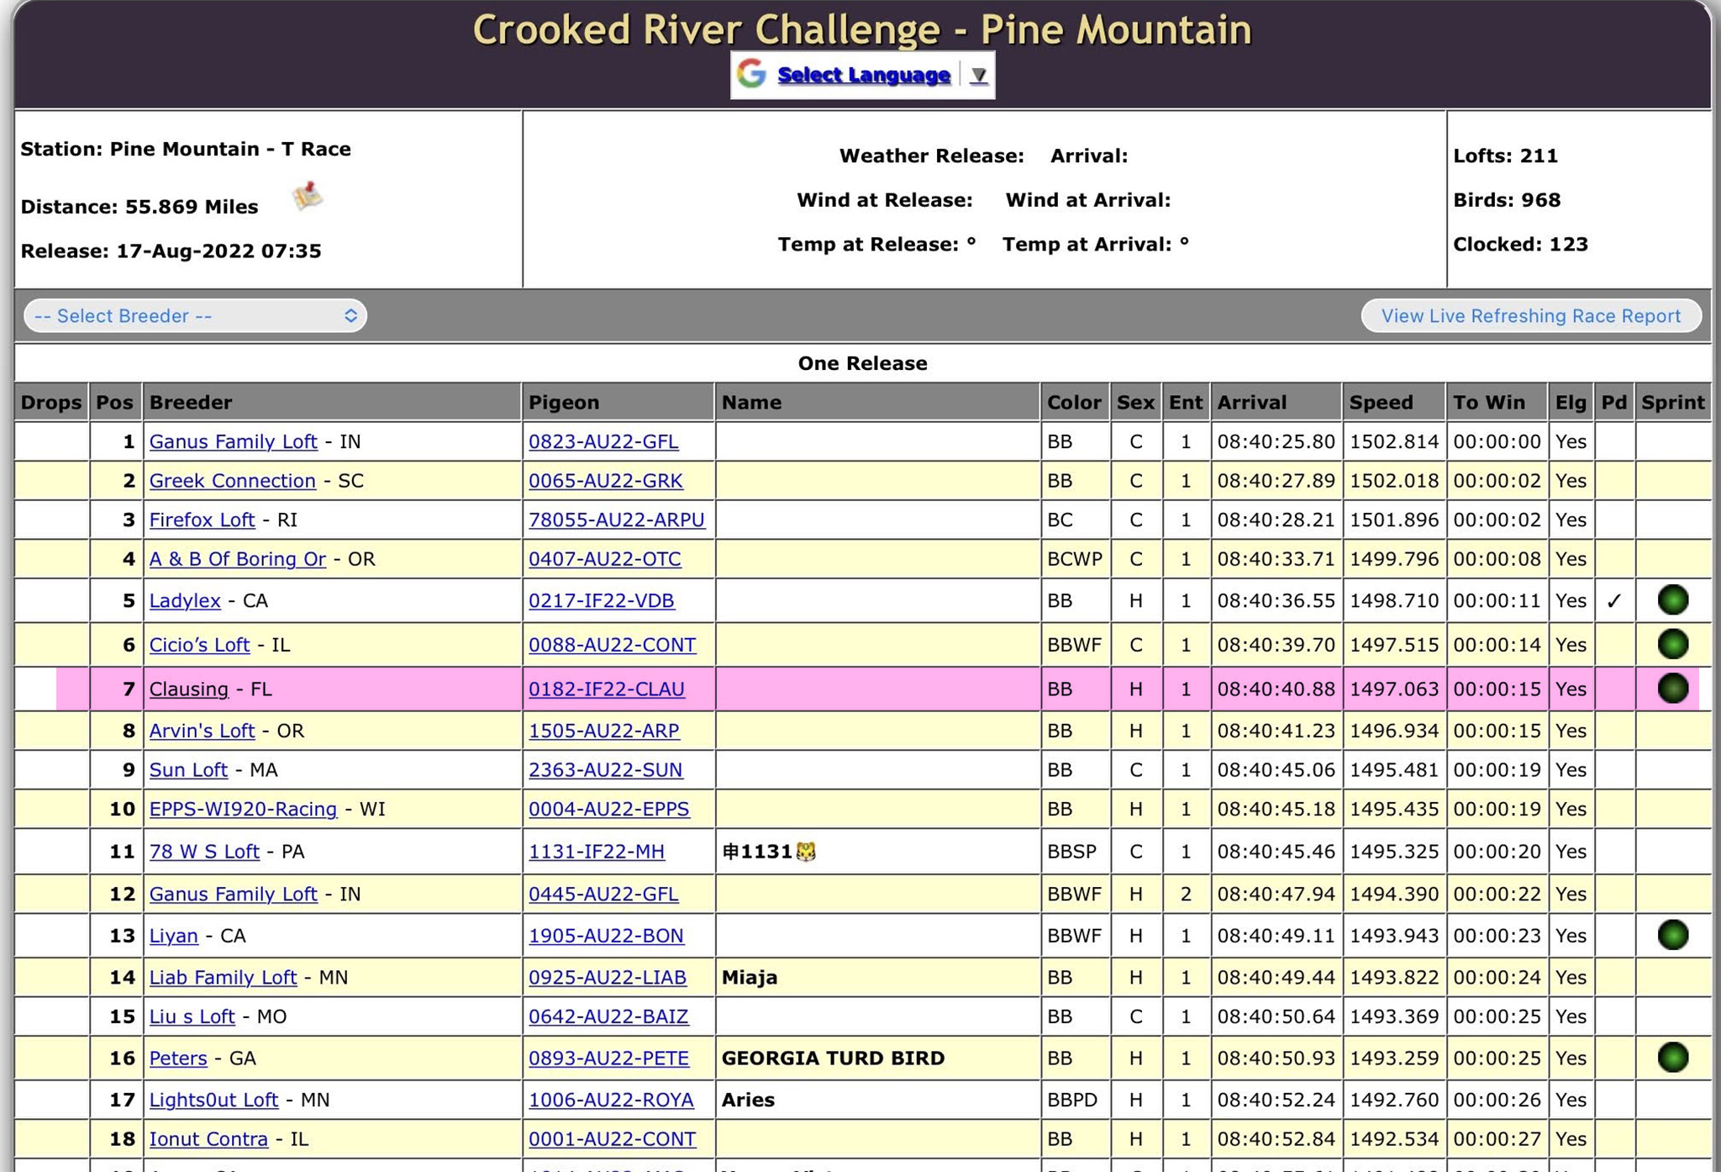Click the To Win column header
This screenshot has width=1721, height=1172.
pos(1497,402)
